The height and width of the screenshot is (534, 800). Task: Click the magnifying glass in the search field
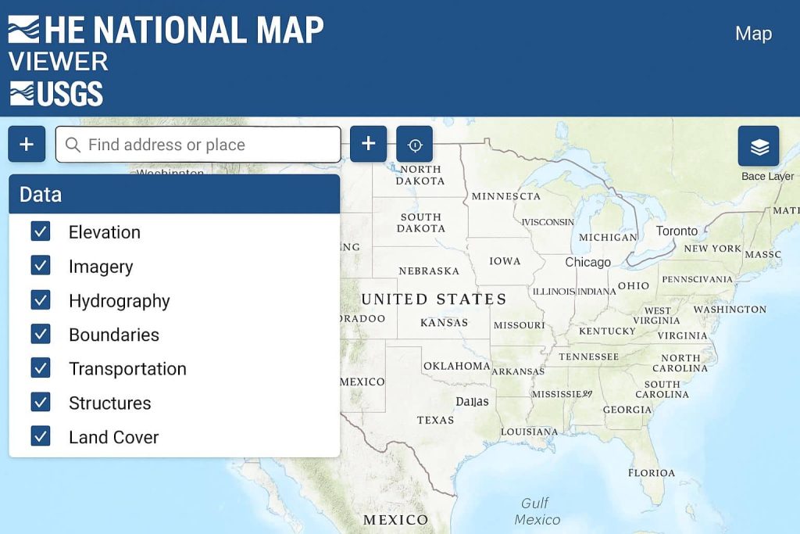73,144
